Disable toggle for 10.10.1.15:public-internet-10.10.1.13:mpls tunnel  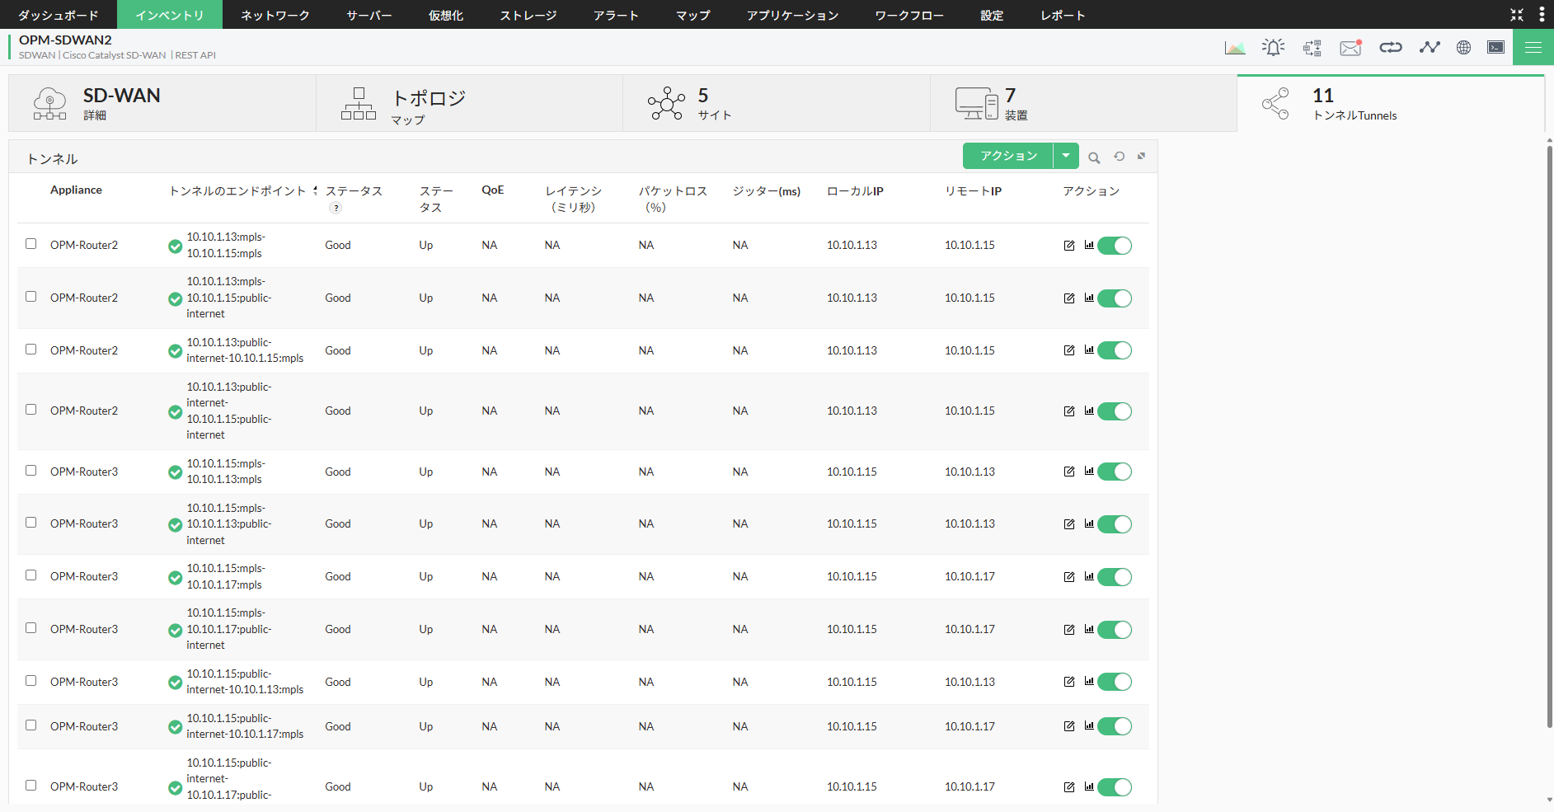[x=1115, y=682]
